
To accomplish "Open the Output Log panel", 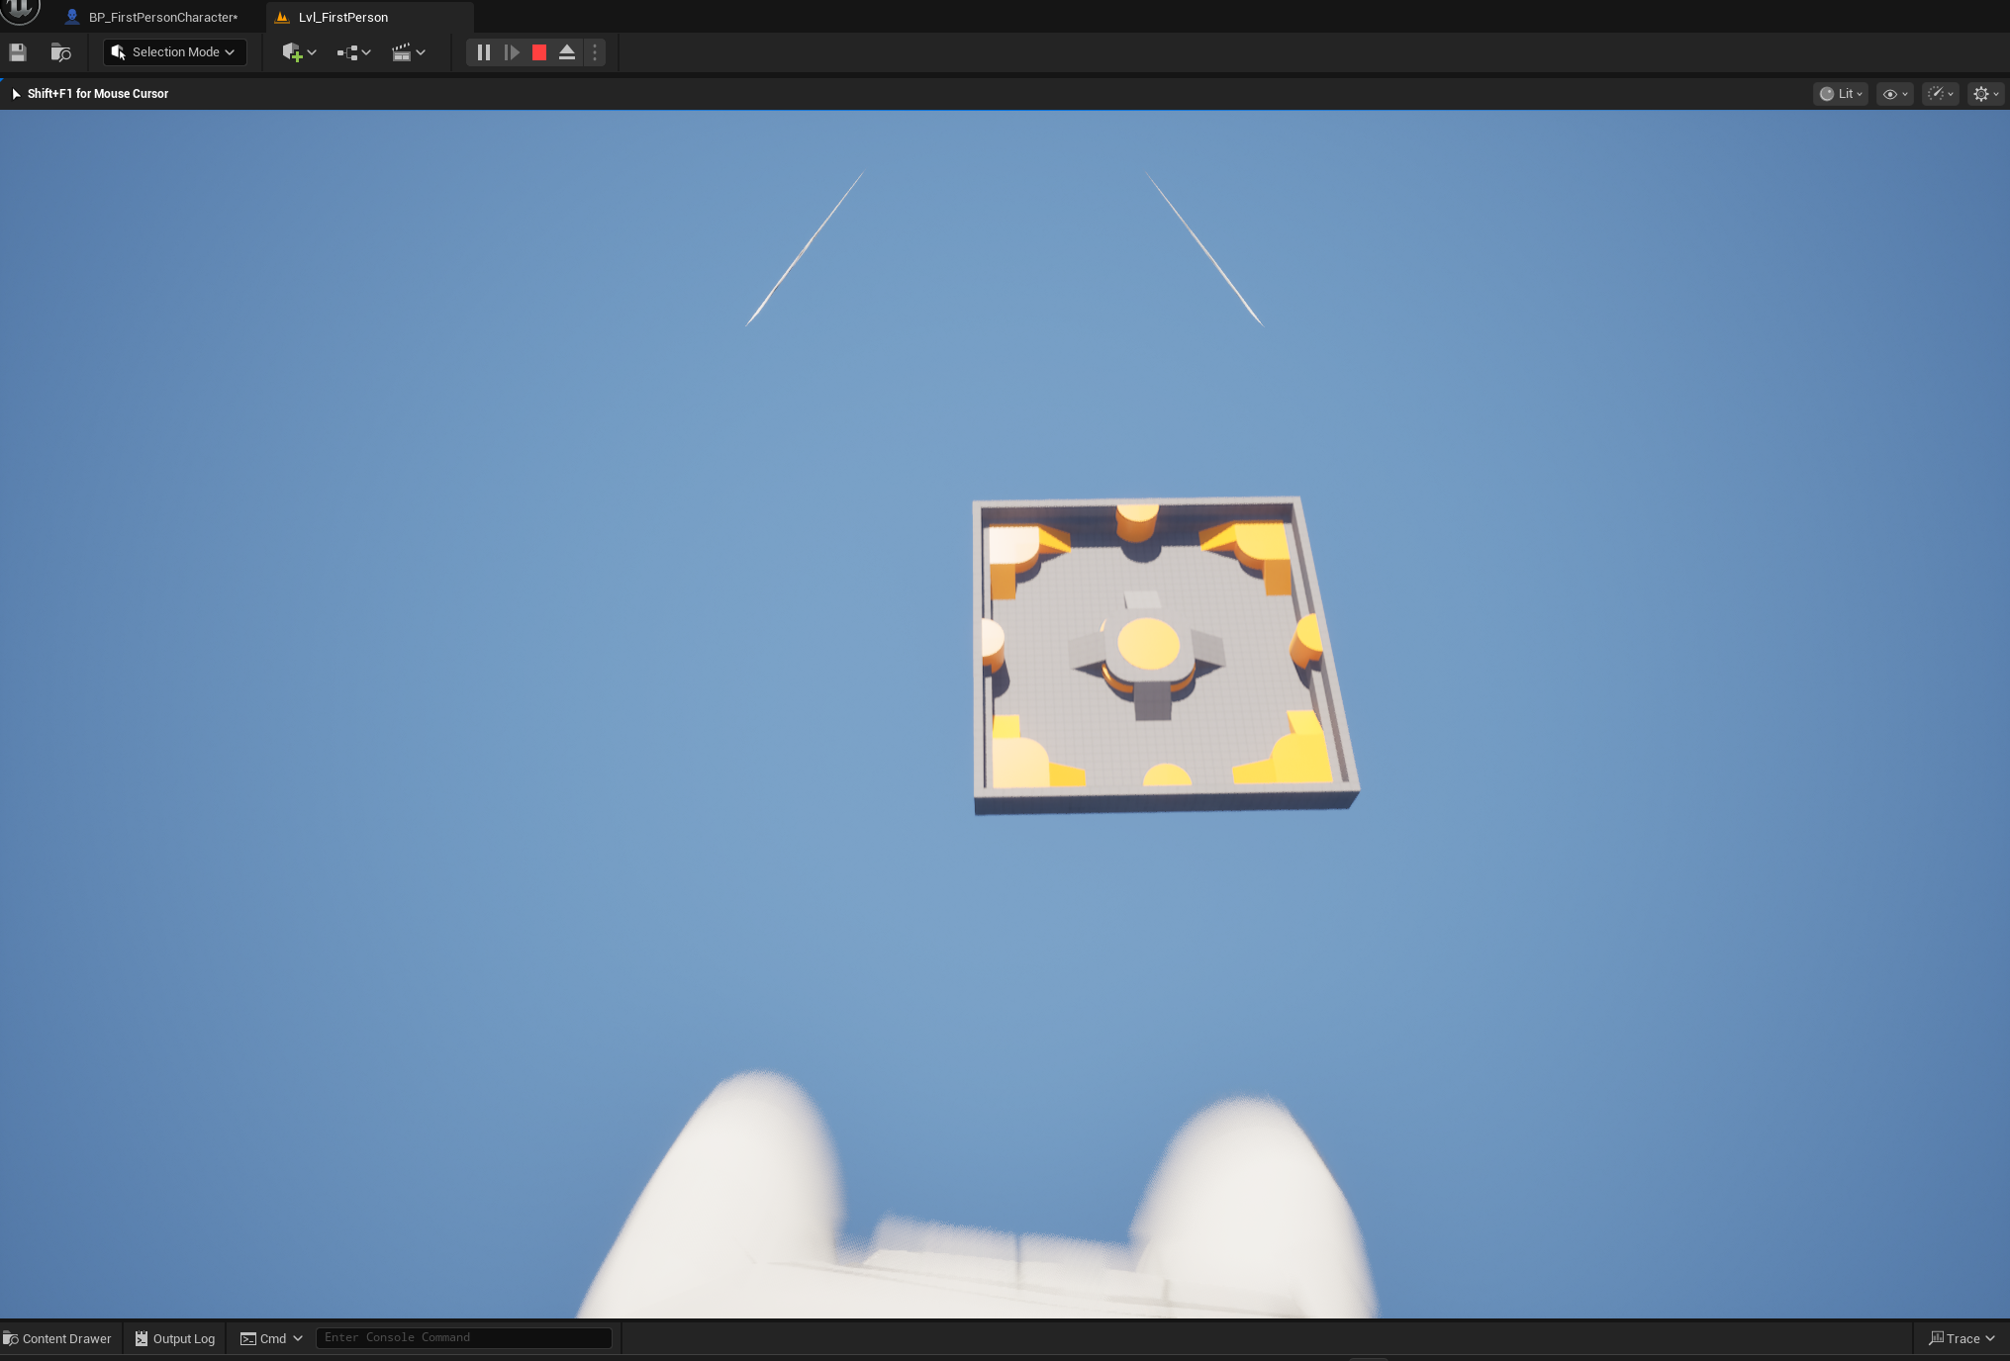I will (175, 1338).
